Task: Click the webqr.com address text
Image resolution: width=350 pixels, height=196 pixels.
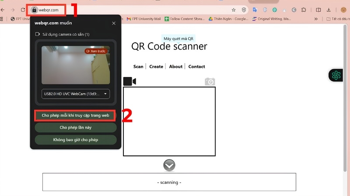Action: coord(49,10)
